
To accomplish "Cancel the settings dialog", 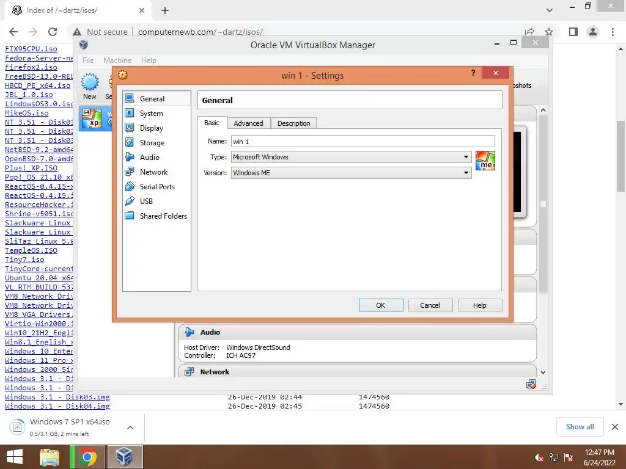I will [x=430, y=305].
